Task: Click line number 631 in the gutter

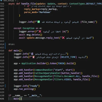Action: click(2, 99)
